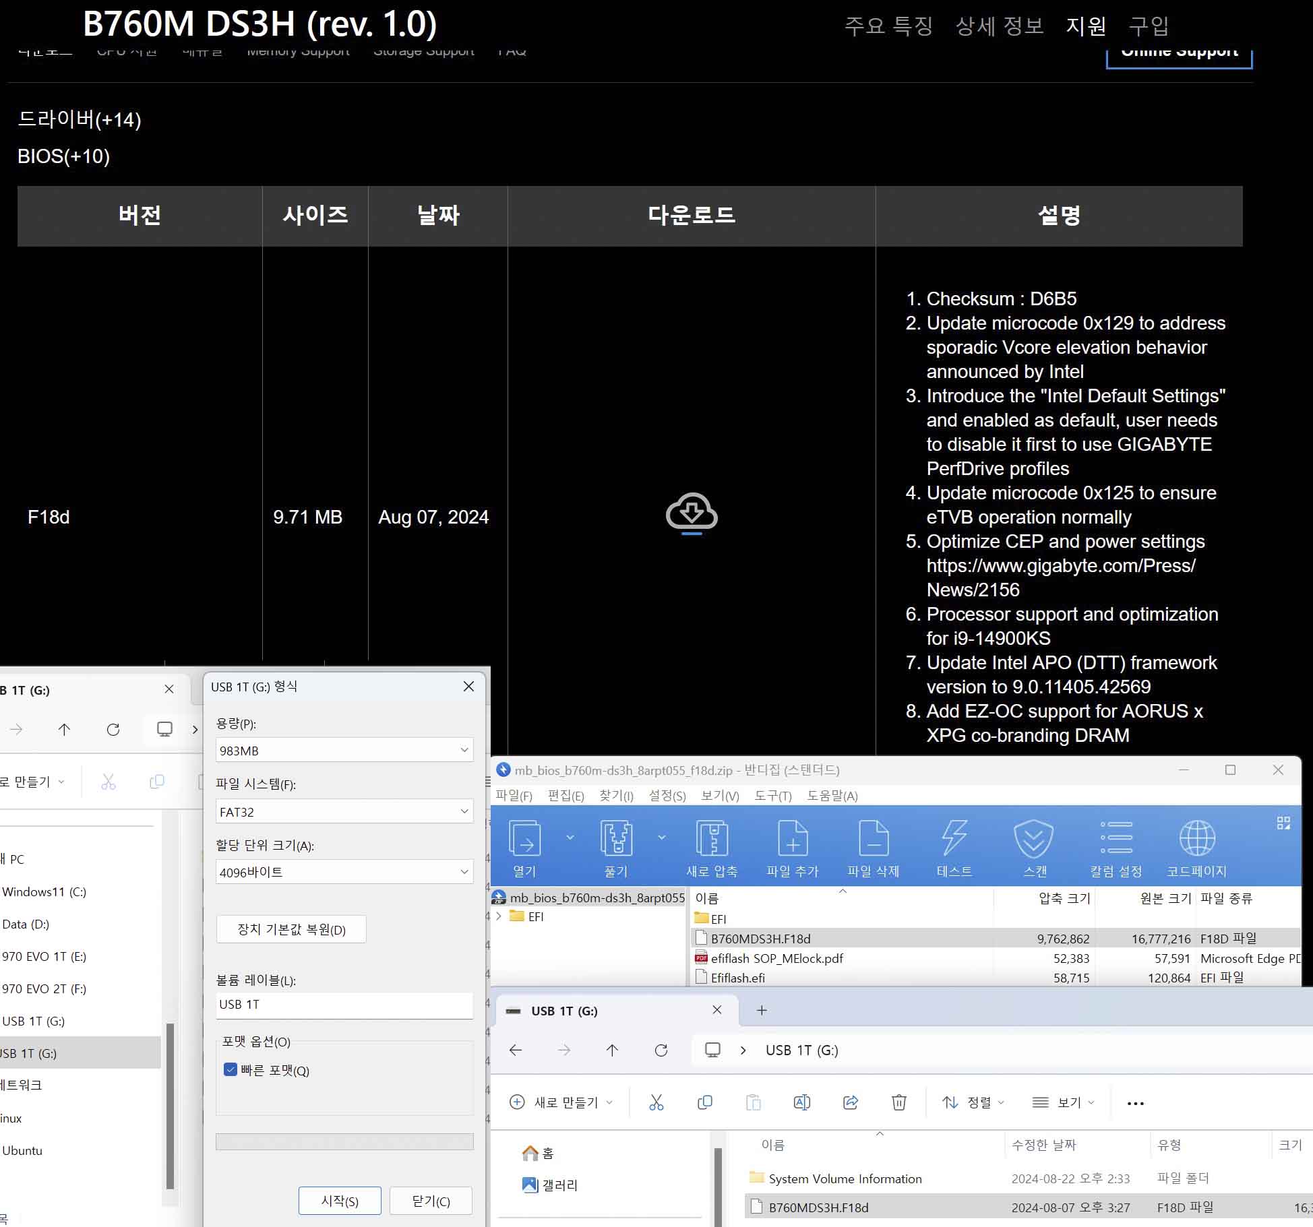The image size is (1313, 1227).
Task: Select B760MDS3H.F18d file in USB explorer
Action: (818, 1207)
